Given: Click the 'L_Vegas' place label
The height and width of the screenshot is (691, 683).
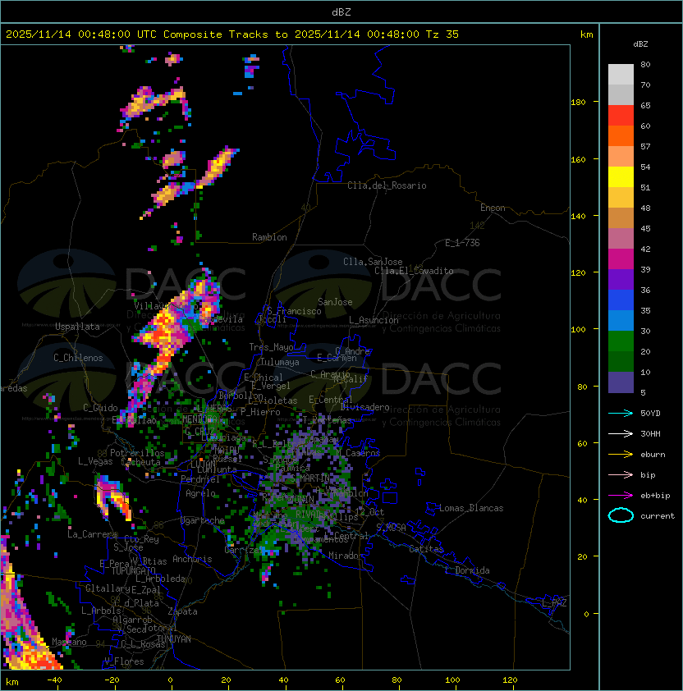Looking at the screenshot, I should (95, 461).
